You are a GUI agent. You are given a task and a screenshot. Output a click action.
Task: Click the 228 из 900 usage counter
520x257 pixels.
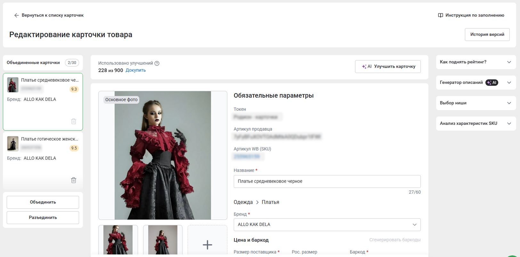[110, 70]
